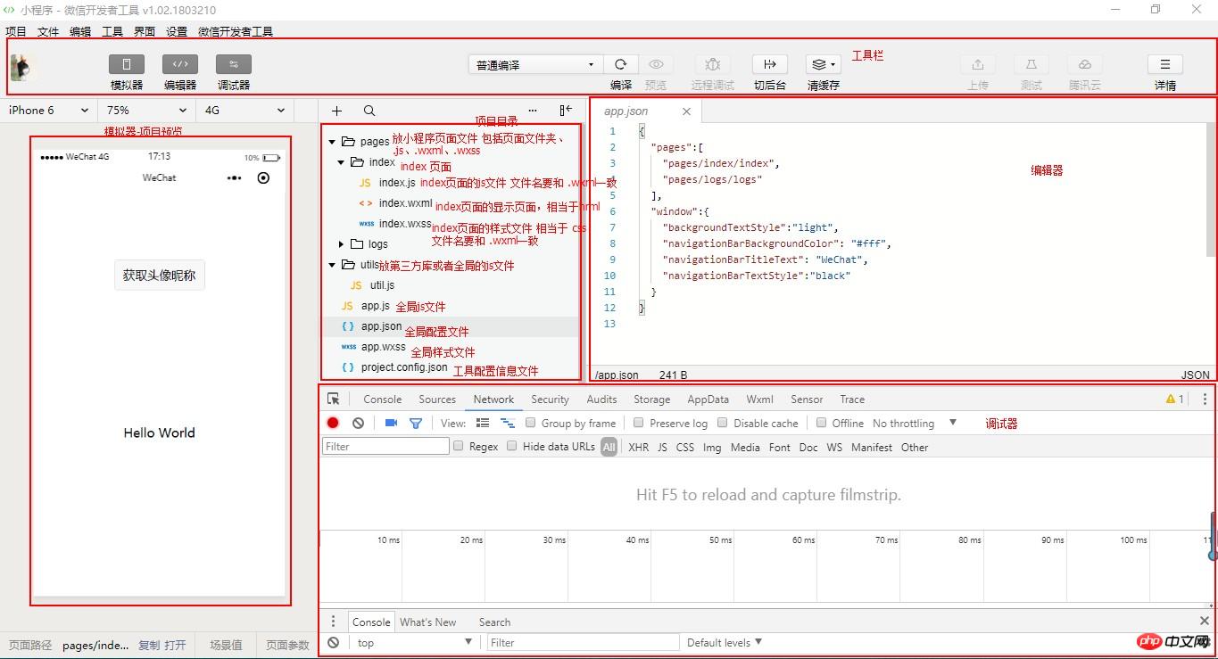Image resolution: width=1218 pixels, height=659 pixels.
Task: Open the 设置 menu
Action: tap(177, 31)
